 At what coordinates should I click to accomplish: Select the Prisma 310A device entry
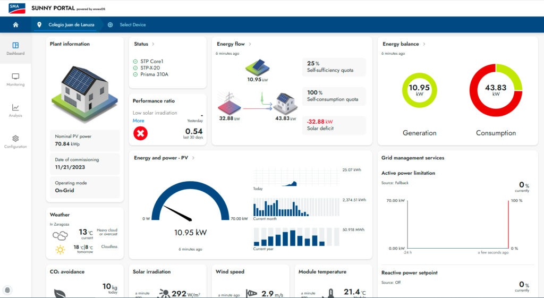coord(154,74)
